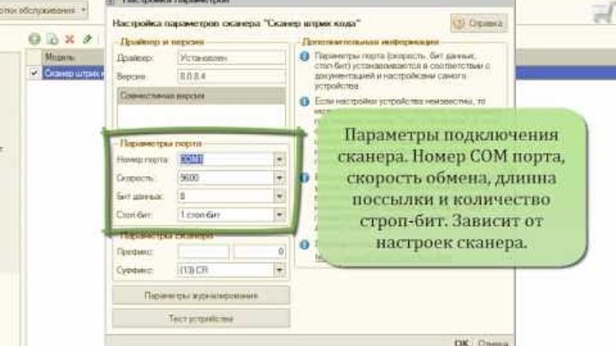
Task: Click the Отмена button
Action: 494,343
